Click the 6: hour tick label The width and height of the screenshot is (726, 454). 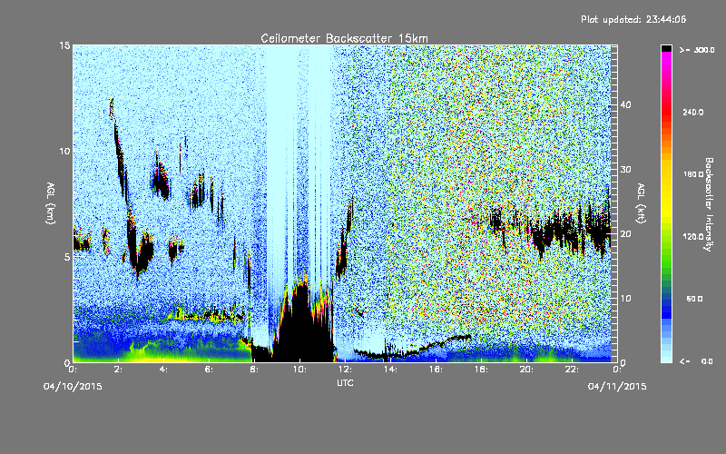tap(210, 370)
